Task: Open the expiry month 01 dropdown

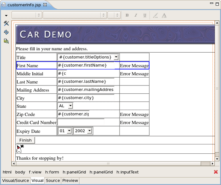Action: [x=69, y=131]
